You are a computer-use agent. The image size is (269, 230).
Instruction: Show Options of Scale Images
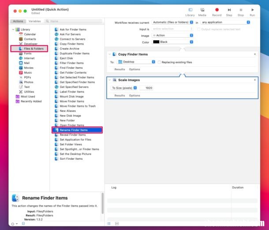tap(134, 95)
